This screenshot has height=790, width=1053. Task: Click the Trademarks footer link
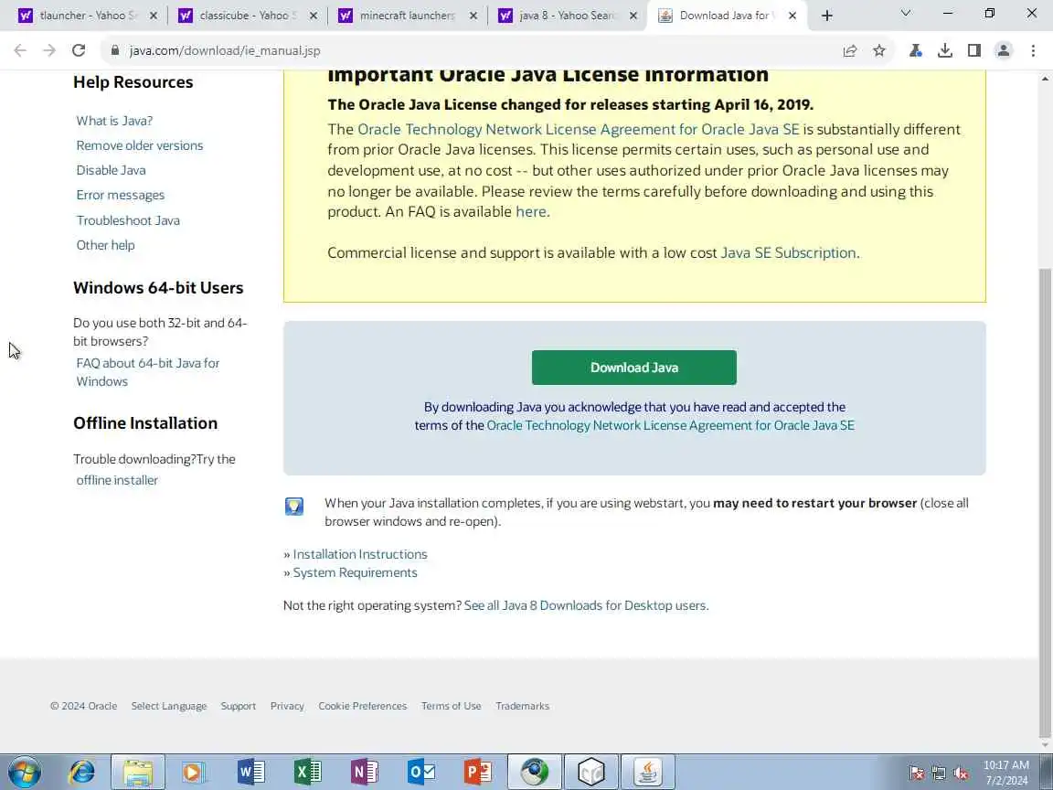point(523,706)
